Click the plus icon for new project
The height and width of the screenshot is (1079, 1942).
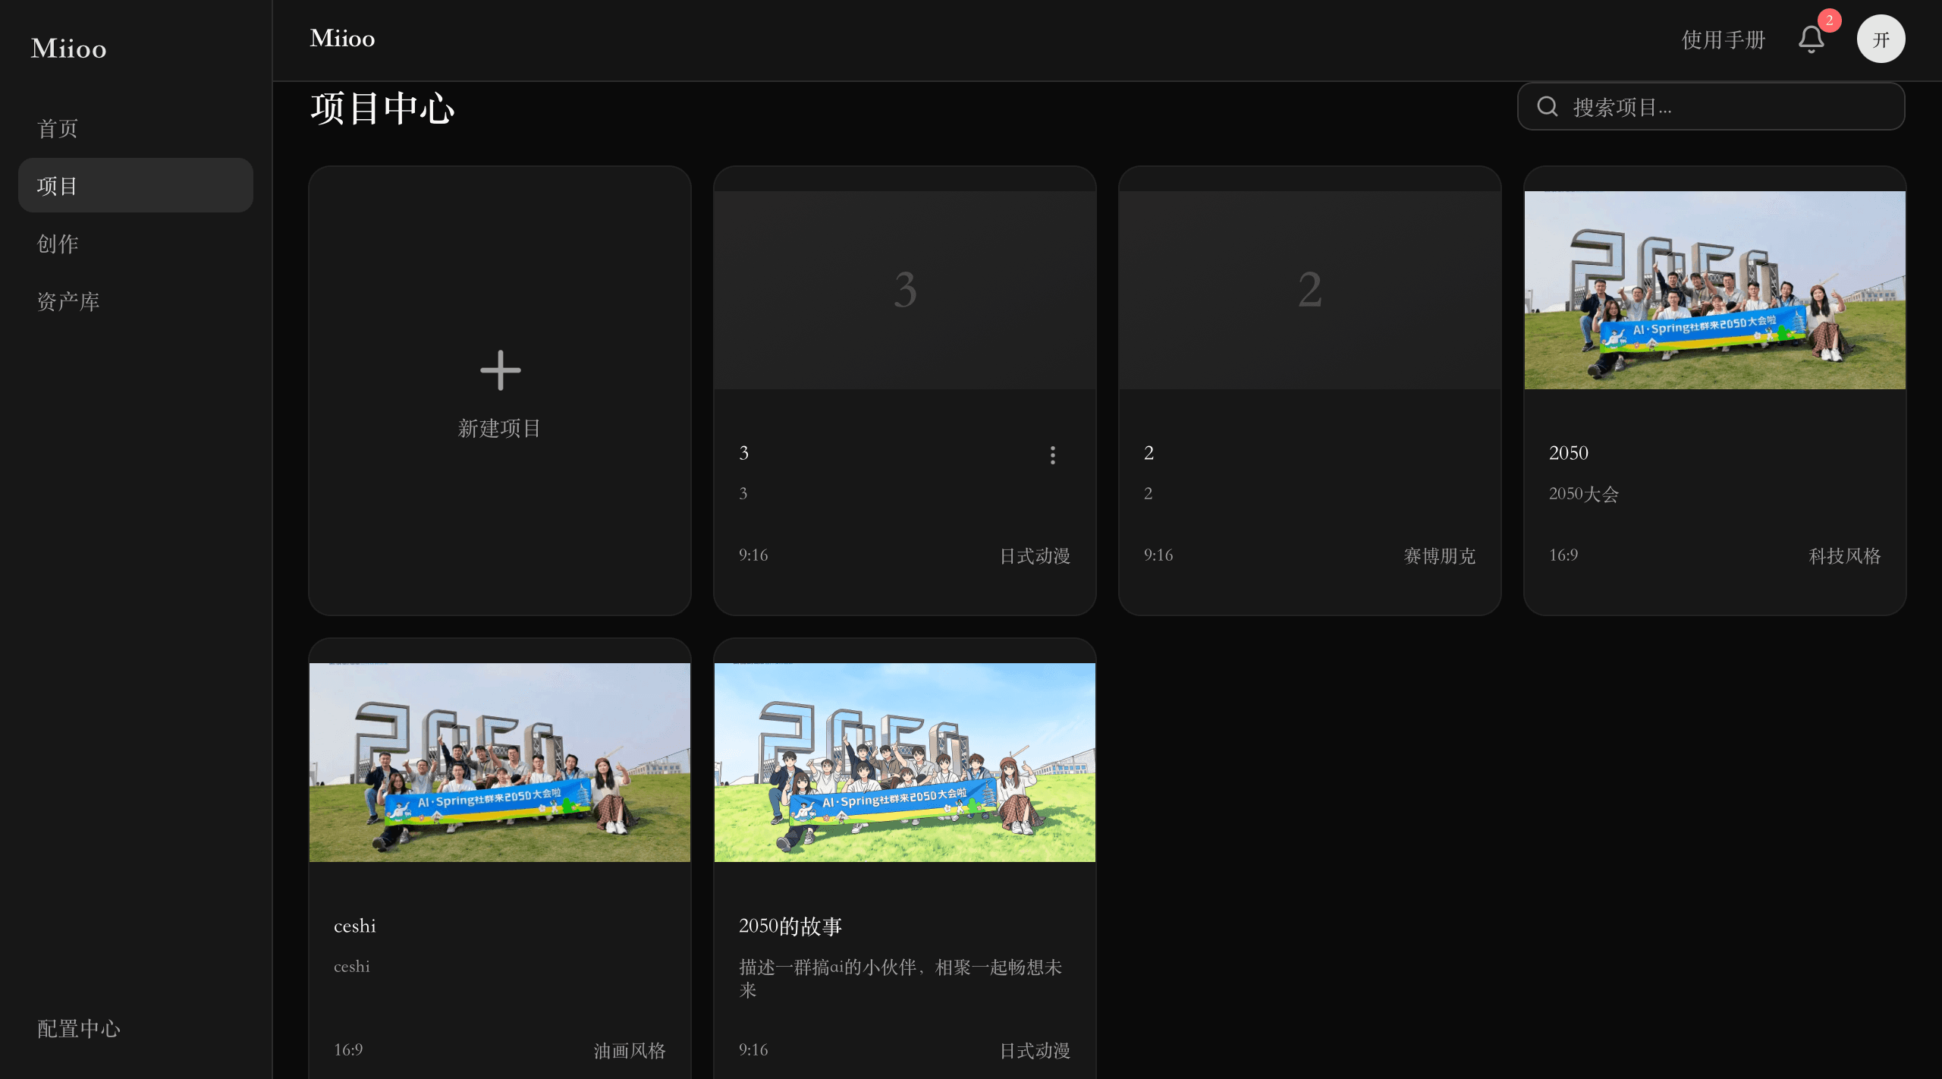coord(500,370)
